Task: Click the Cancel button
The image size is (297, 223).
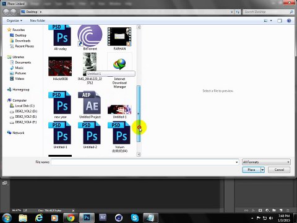Action: click(x=279, y=170)
